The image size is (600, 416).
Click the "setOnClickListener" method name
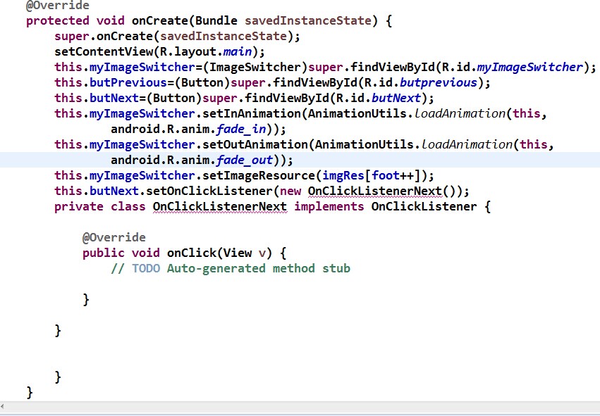click(x=209, y=191)
